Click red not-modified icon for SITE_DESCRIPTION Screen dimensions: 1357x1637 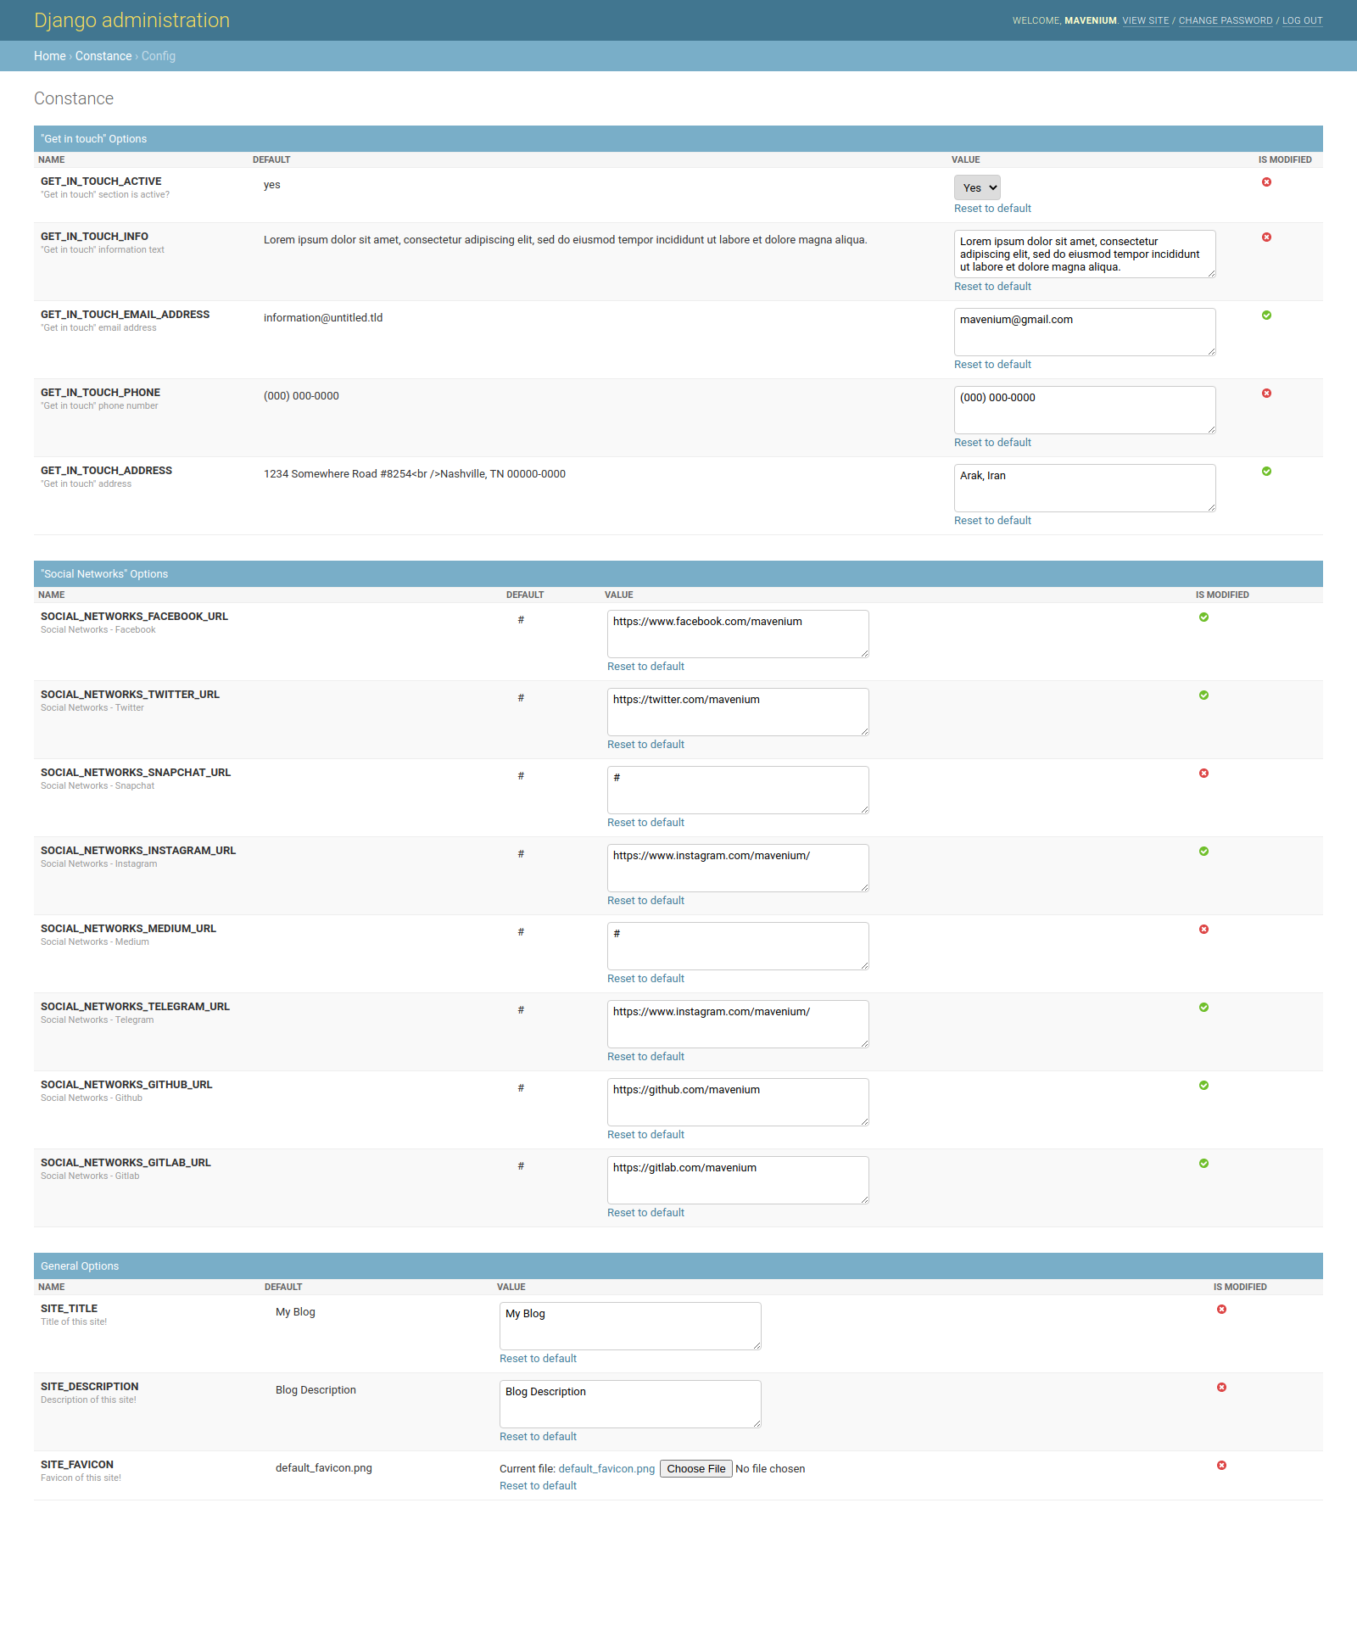pos(1221,1388)
